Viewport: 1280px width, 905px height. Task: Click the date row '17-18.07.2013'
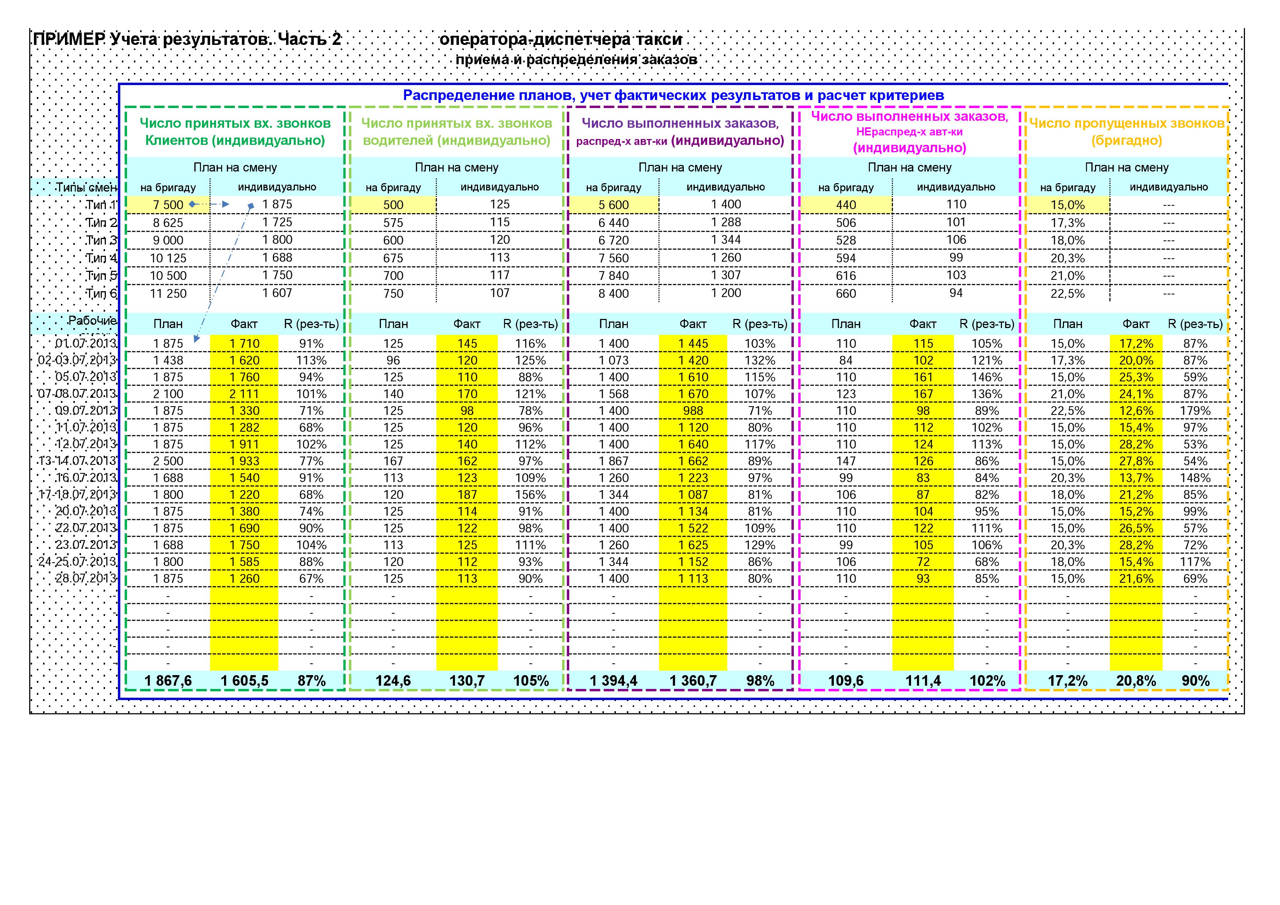click(77, 494)
